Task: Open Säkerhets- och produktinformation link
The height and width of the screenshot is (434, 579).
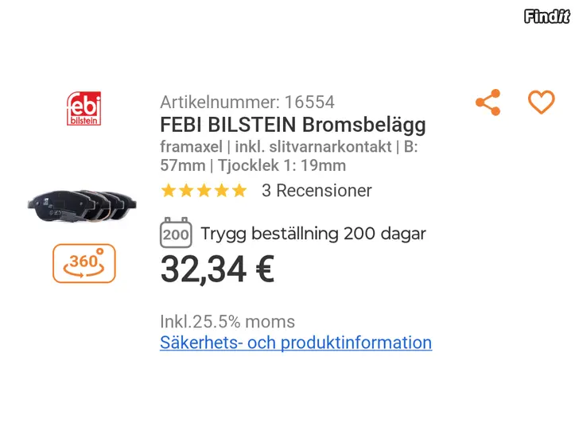Action: [x=296, y=343]
